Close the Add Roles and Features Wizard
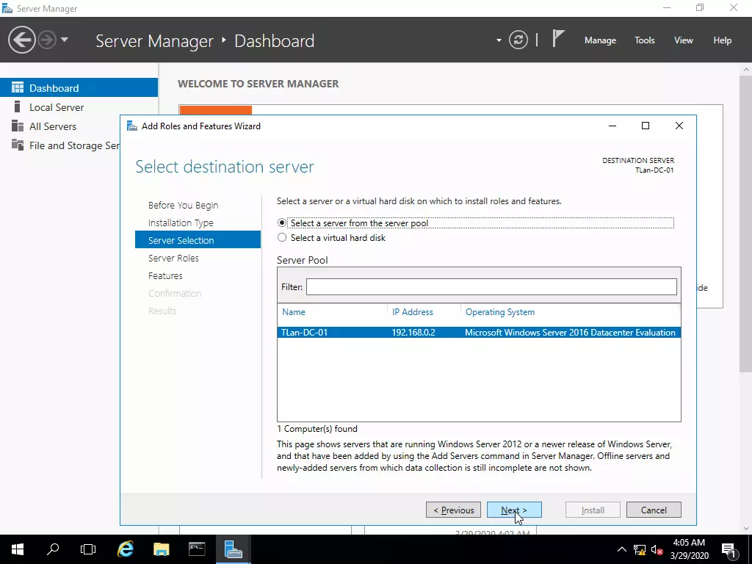The width and height of the screenshot is (752, 564). coord(679,126)
